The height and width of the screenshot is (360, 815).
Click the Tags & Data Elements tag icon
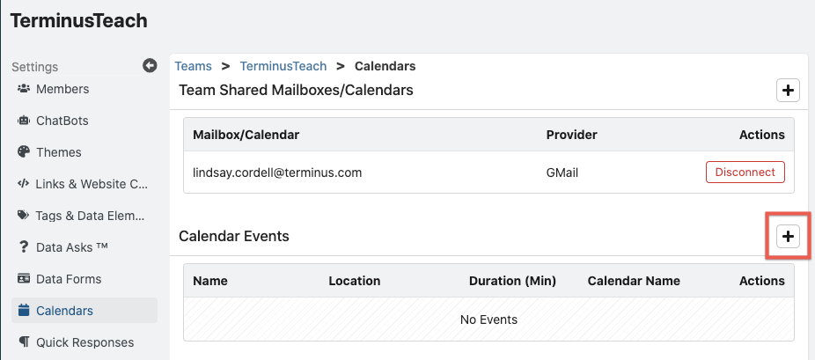24,216
